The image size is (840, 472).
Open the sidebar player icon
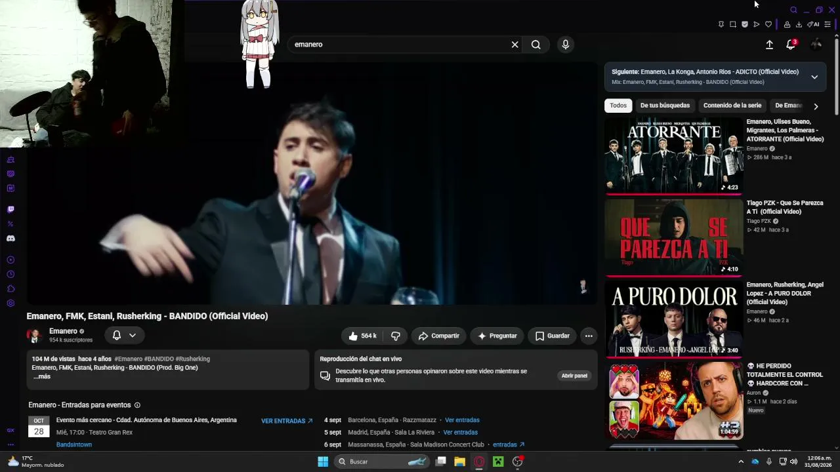pyautogui.click(x=10, y=260)
